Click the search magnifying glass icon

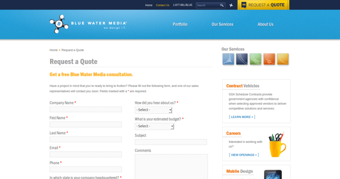222,5
